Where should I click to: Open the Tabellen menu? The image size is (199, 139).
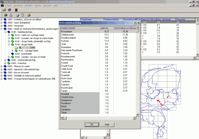(29, 6)
